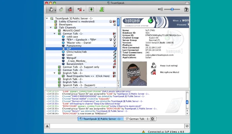
Task: Open text formatting with the A button
Action: pos(47,126)
